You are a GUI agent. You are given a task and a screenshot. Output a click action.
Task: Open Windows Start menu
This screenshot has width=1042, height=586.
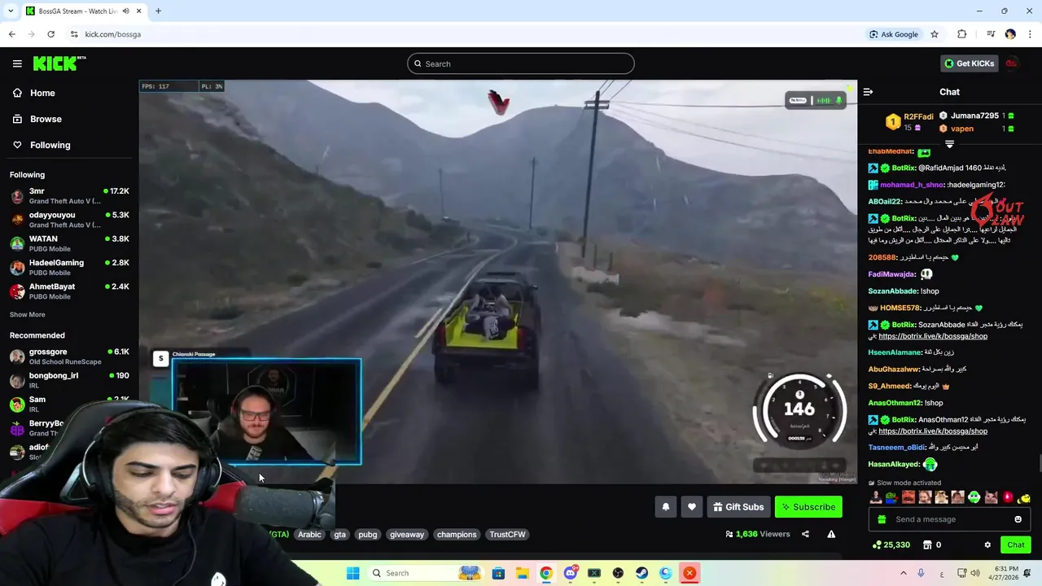click(x=352, y=573)
